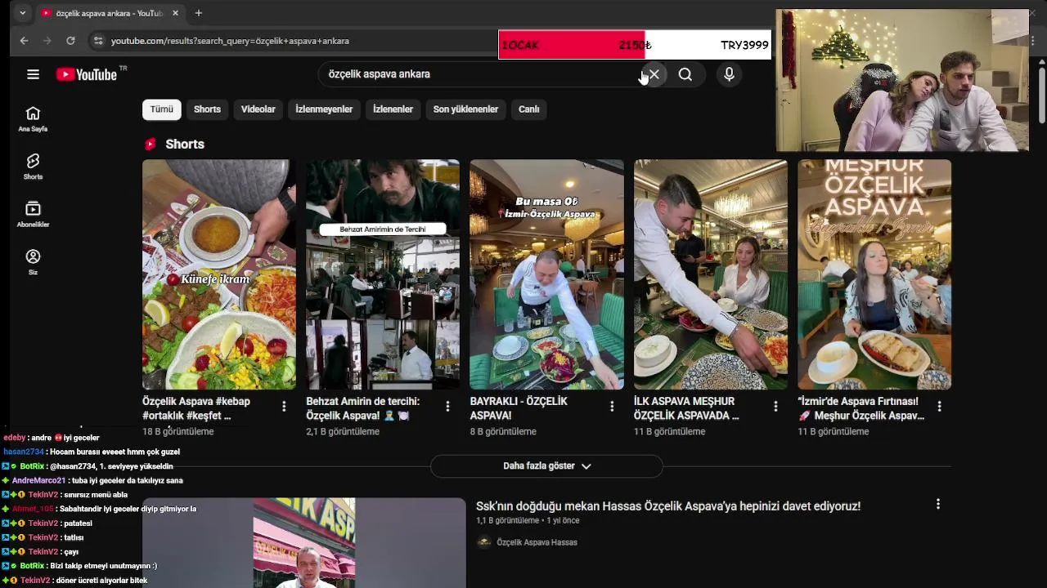View site information icon in address bar

click(98, 41)
